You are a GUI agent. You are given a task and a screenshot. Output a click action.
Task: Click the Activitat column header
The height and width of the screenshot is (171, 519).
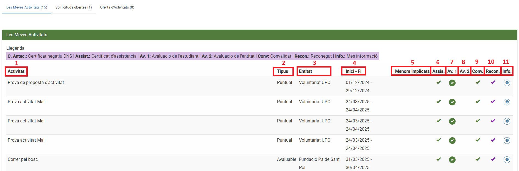16,71
